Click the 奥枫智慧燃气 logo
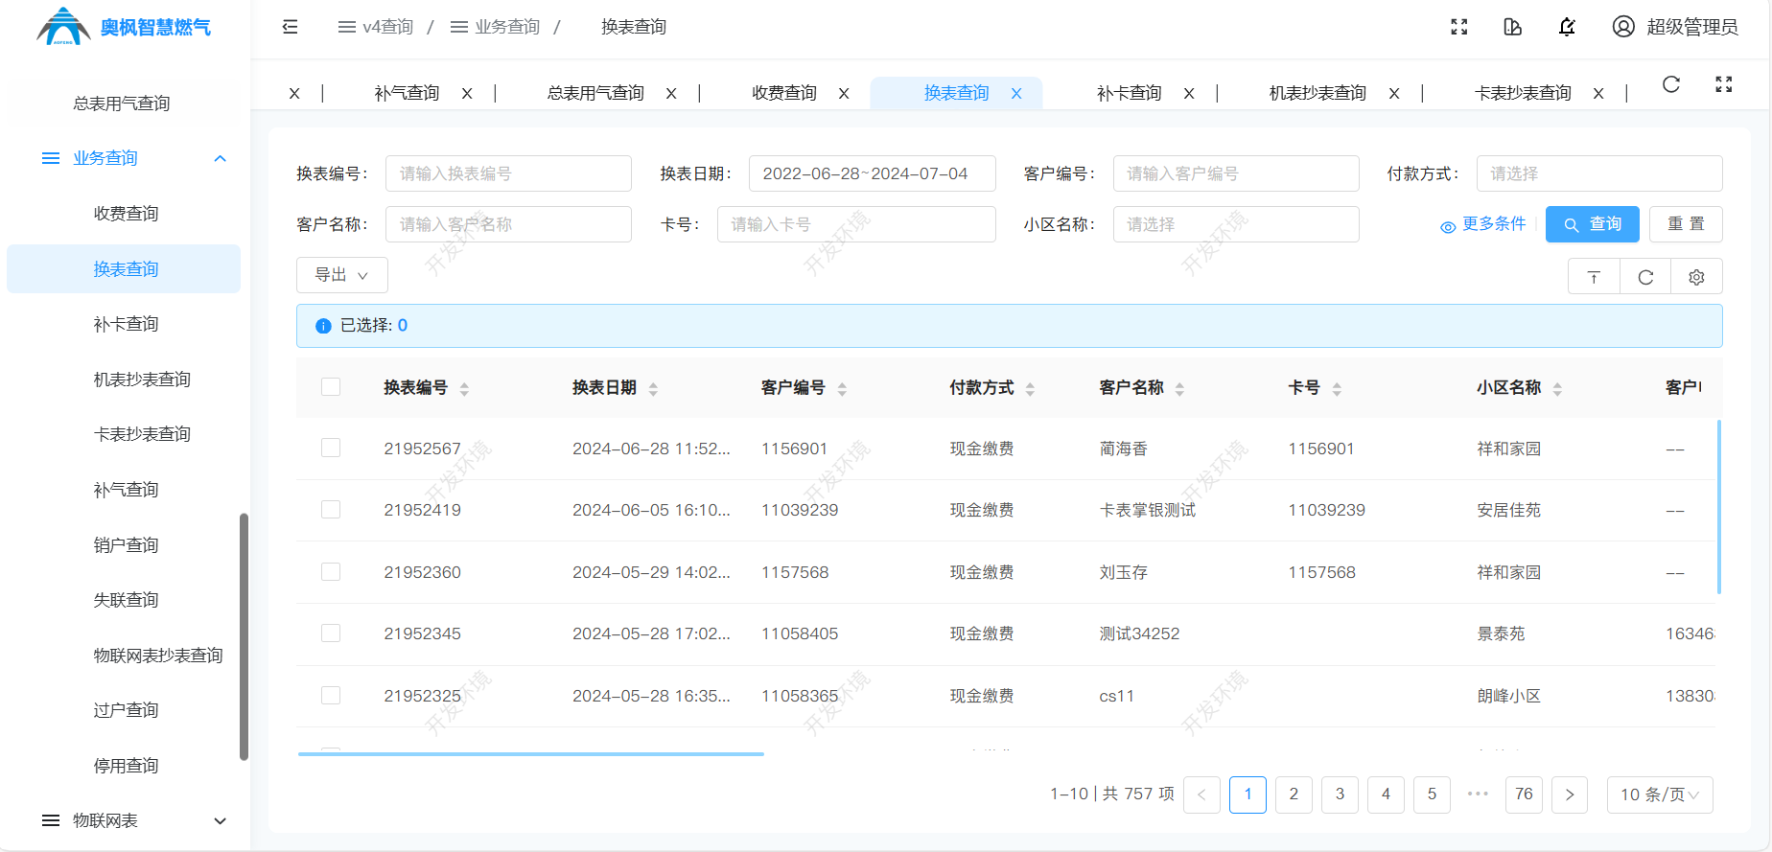The width and height of the screenshot is (1772, 852). (x=124, y=27)
